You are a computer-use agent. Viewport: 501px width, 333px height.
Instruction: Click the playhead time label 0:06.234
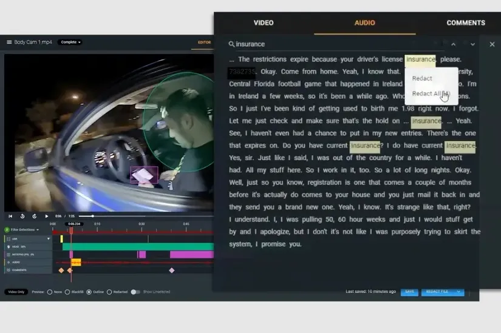tap(74, 224)
